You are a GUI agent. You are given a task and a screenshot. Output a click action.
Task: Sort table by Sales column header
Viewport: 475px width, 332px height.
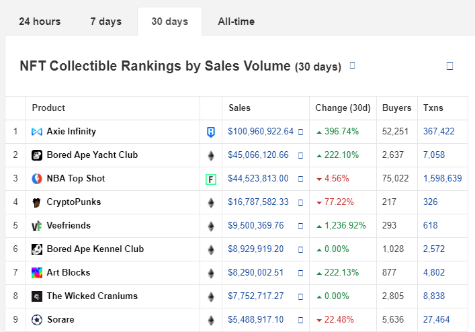(240, 108)
